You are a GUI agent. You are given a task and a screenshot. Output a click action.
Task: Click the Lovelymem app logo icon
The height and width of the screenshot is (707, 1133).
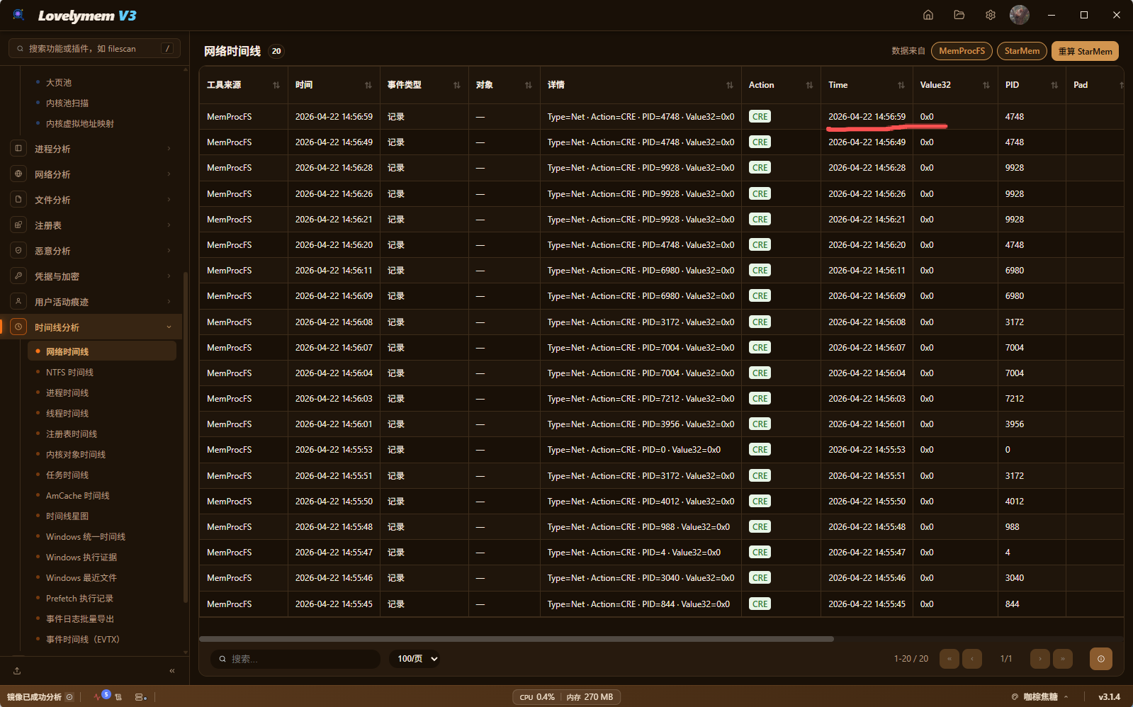(x=18, y=15)
